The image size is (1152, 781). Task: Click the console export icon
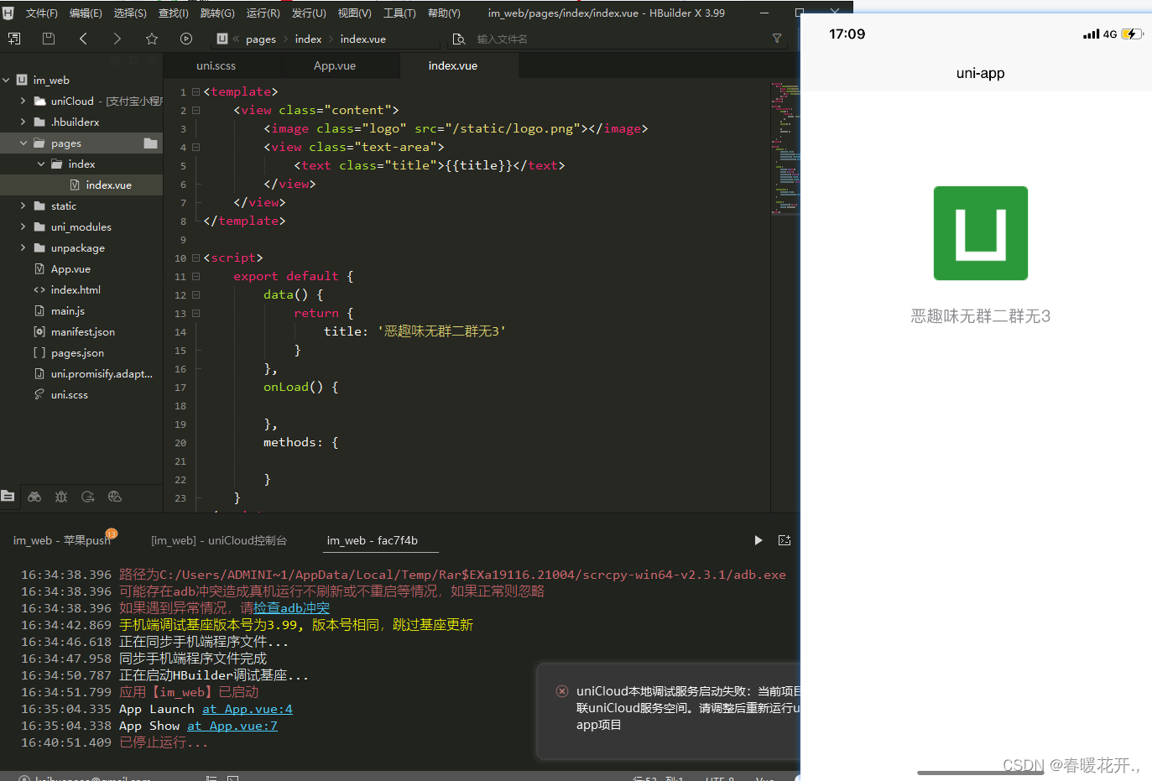[785, 540]
